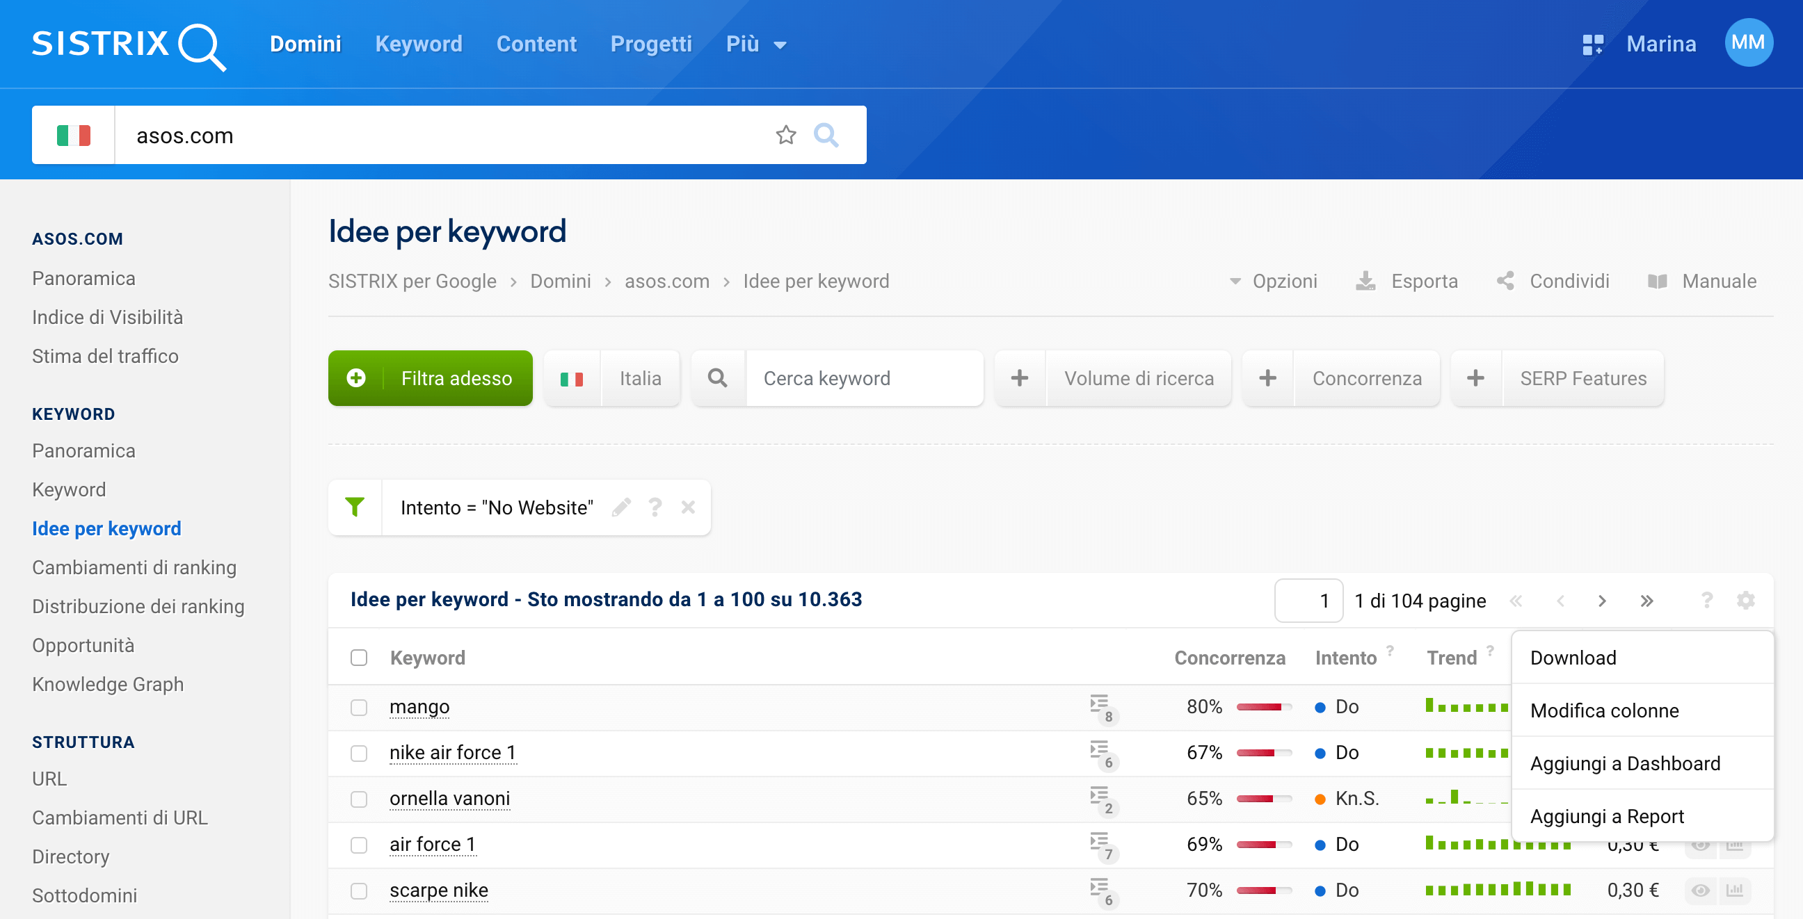This screenshot has width=1803, height=919.
Task: Click the Condividi share icon
Action: click(1505, 282)
